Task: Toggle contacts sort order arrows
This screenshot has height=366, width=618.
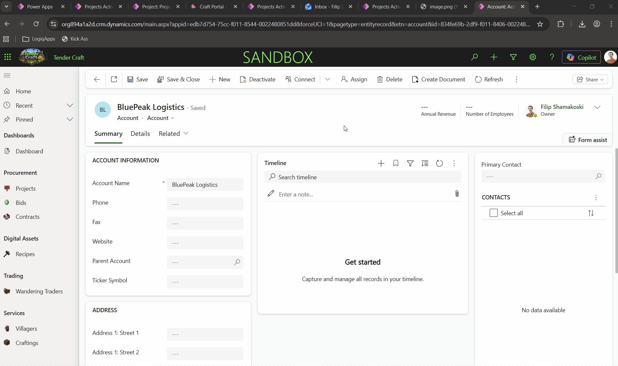Action: click(x=591, y=213)
